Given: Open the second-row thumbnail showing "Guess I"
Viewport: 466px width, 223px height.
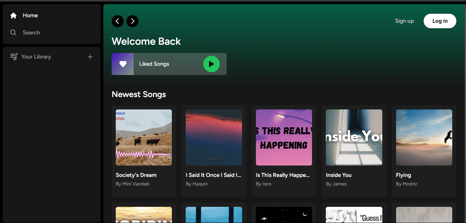Looking at the screenshot, I should [x=354, y=215].
